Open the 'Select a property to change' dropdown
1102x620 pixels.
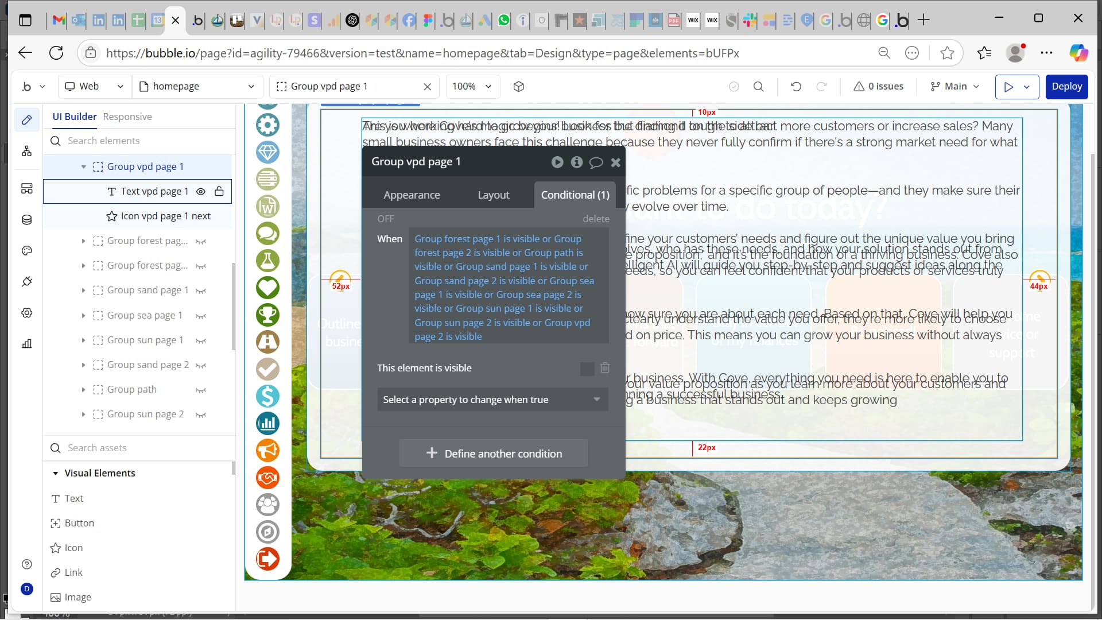(x=492, y=400)
